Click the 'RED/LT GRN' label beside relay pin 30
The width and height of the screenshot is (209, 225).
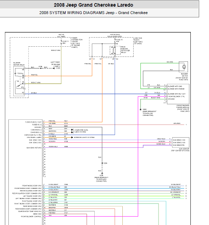tap(36, 82)
